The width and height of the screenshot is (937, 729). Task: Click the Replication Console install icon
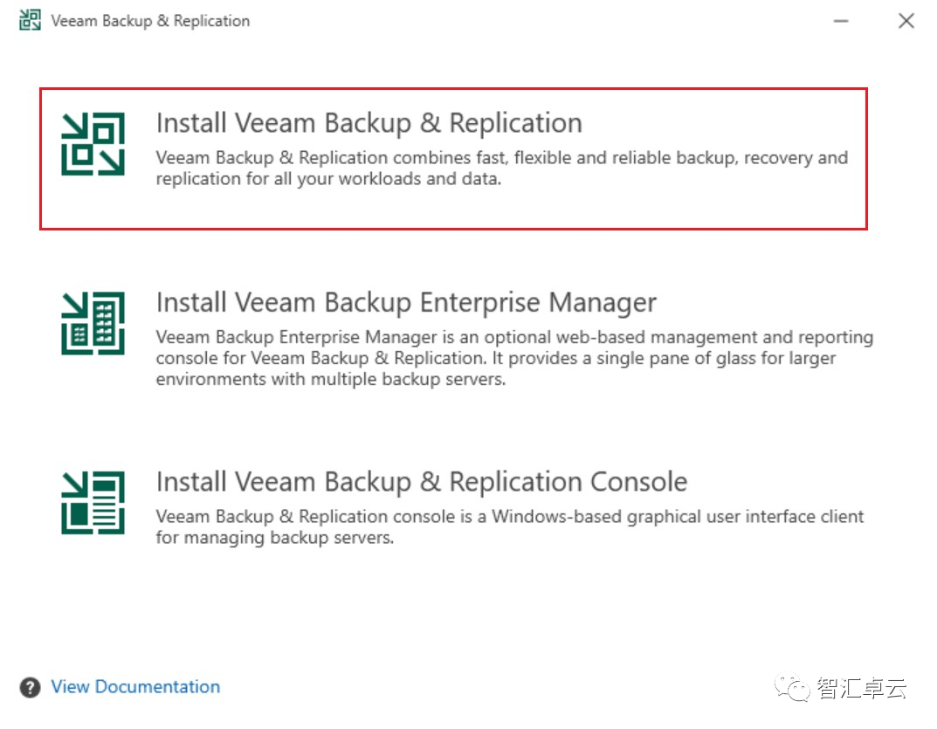[93, 502]
